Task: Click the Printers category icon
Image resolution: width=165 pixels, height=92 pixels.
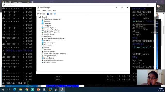Action: [42, 47]
